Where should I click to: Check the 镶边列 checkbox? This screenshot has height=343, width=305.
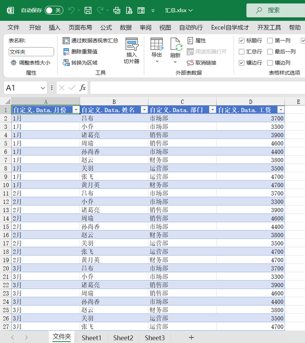pos(270,63)
